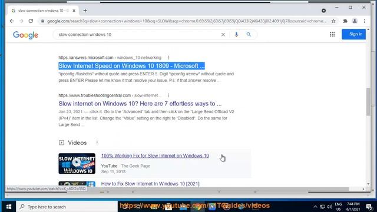Viewport: 377px width, 212px height.
Task: Clear the search box with the X icon
Action: point(223,35)
